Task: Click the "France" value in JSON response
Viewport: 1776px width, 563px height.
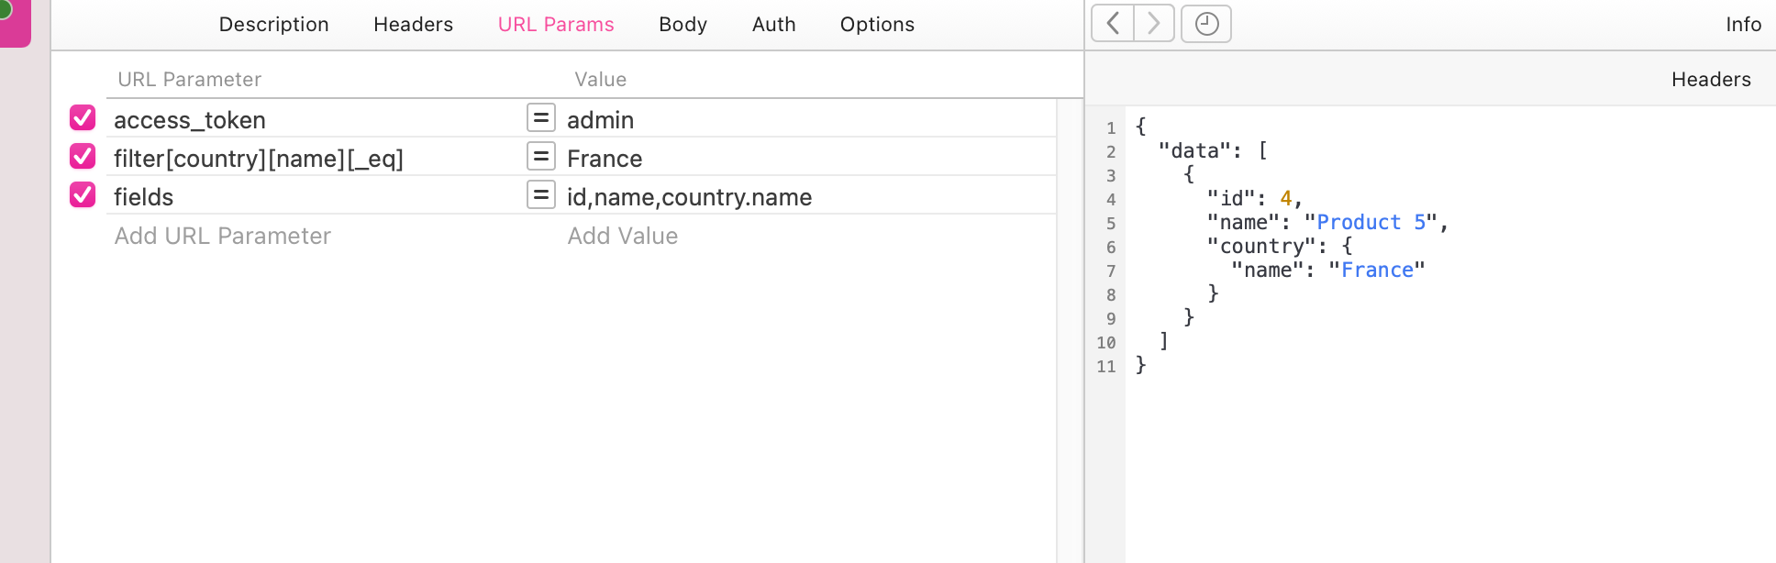Action: pyautogui.click(x=1377, y=270)
